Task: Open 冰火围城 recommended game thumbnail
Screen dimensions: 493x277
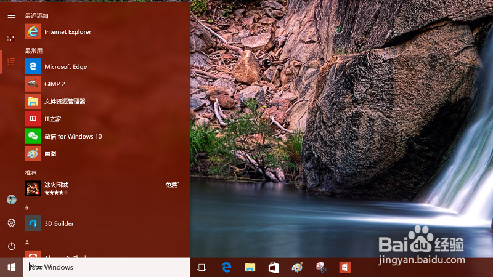Action: (x=33, y=188)
